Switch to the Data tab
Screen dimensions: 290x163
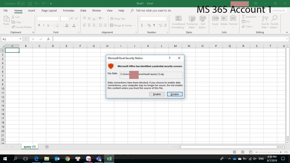click(x=83, y=10)
